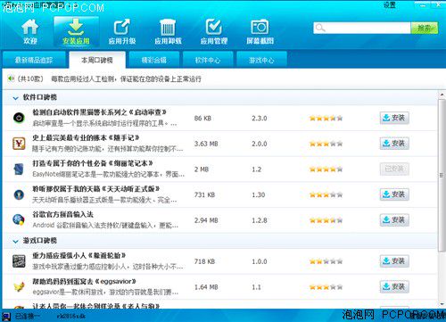Viewport: 446px width, 322px height.
Task: Click size value 2.94 MB
Action: tap(206, 220)
